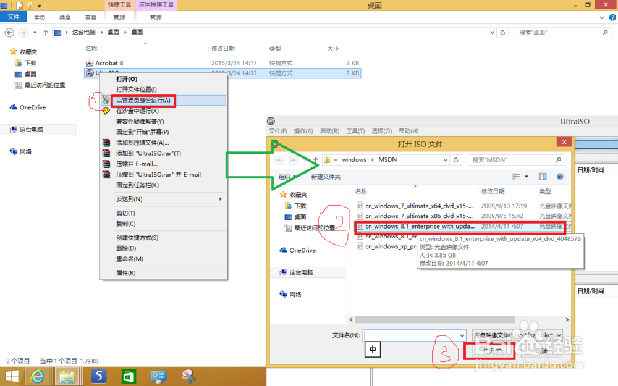Open UltraISO Tools (工具) menu
The width and height of the screenshot is (618, 386).
(x=355, y=131)
